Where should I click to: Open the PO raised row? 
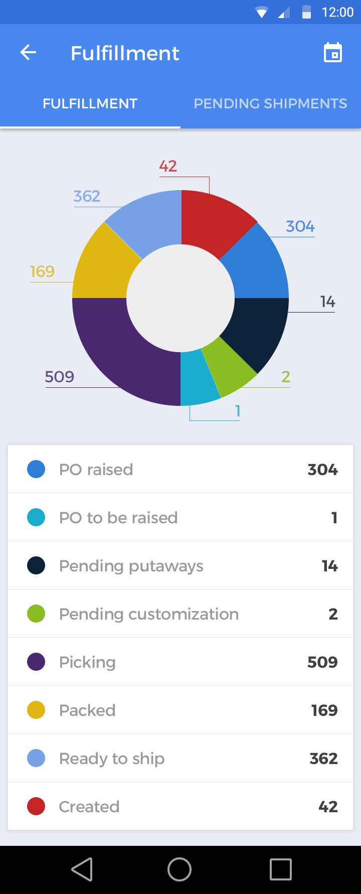point(180,469)
